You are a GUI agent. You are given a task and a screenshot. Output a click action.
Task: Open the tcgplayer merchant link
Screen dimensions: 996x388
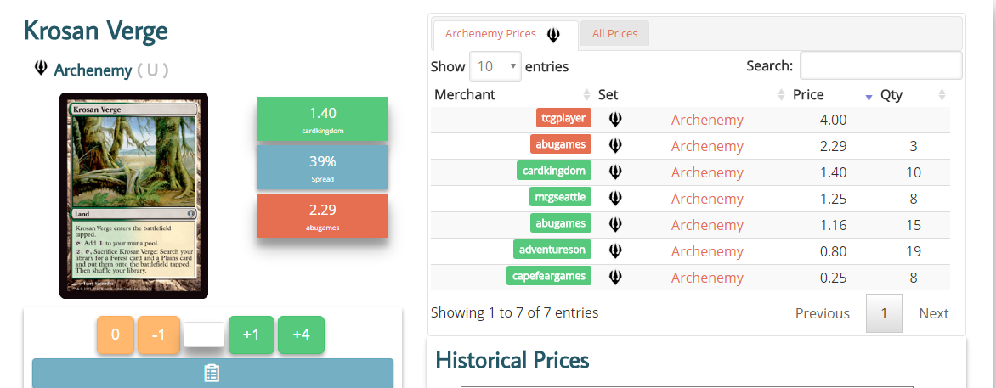coord(563,120)
